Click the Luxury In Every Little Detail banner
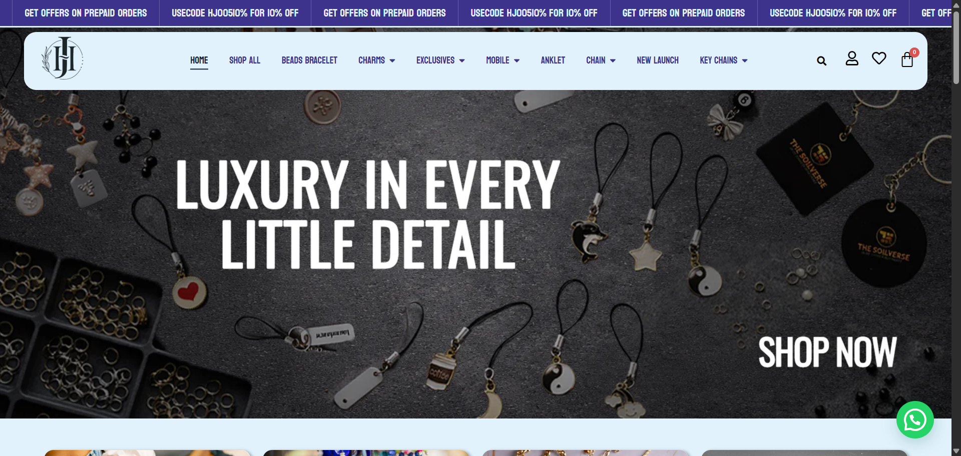 pos(368,214)
